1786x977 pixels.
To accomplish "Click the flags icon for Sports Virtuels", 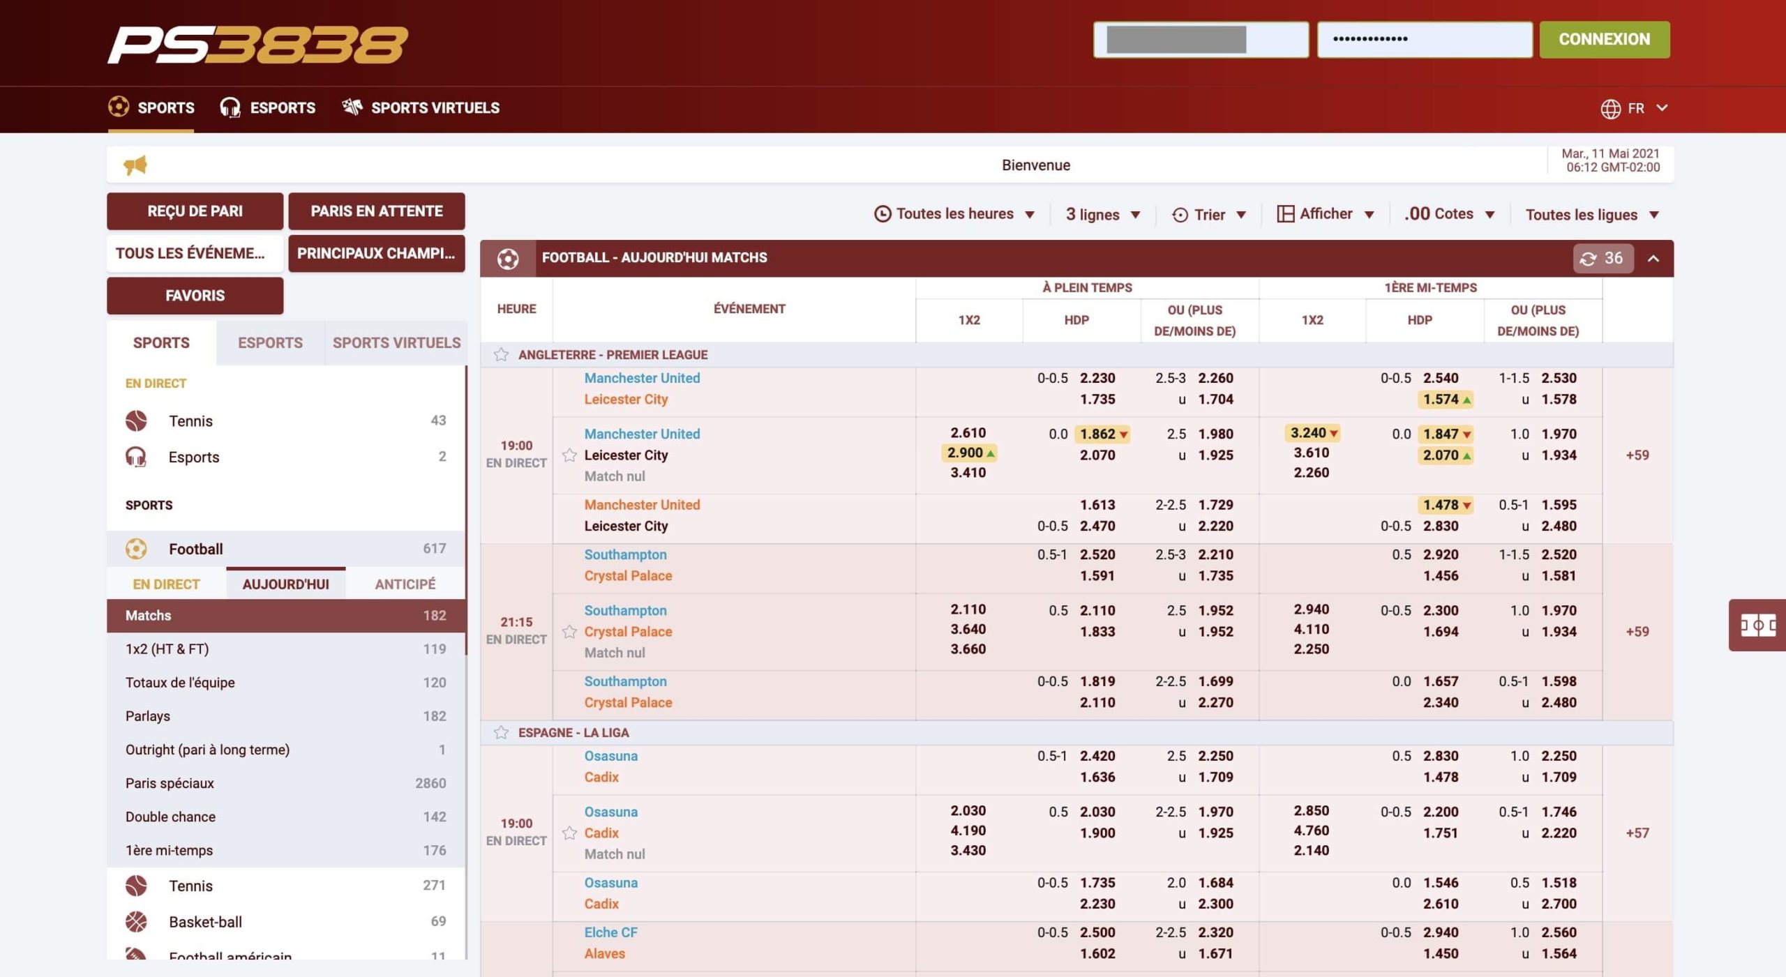I will pos(352,107).
